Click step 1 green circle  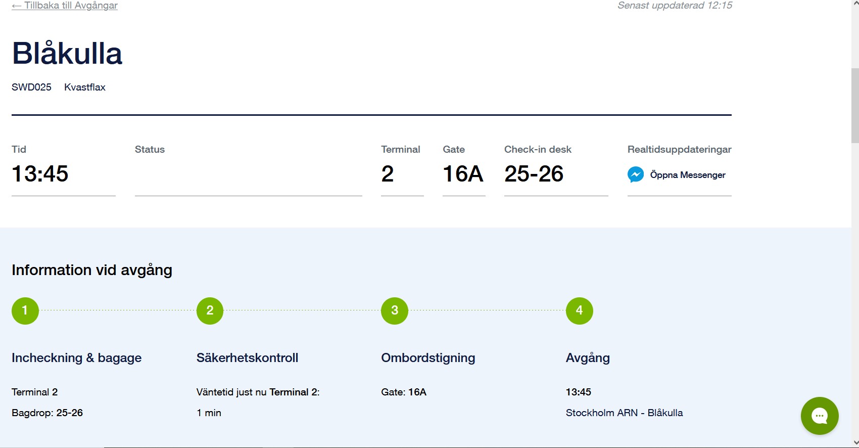[25, 310]
